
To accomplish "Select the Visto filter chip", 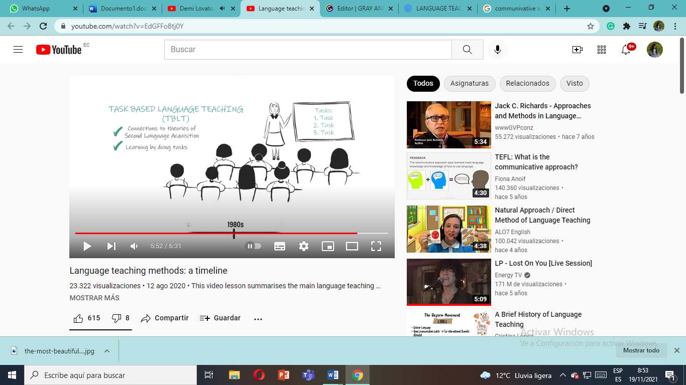I will point(575,84).
